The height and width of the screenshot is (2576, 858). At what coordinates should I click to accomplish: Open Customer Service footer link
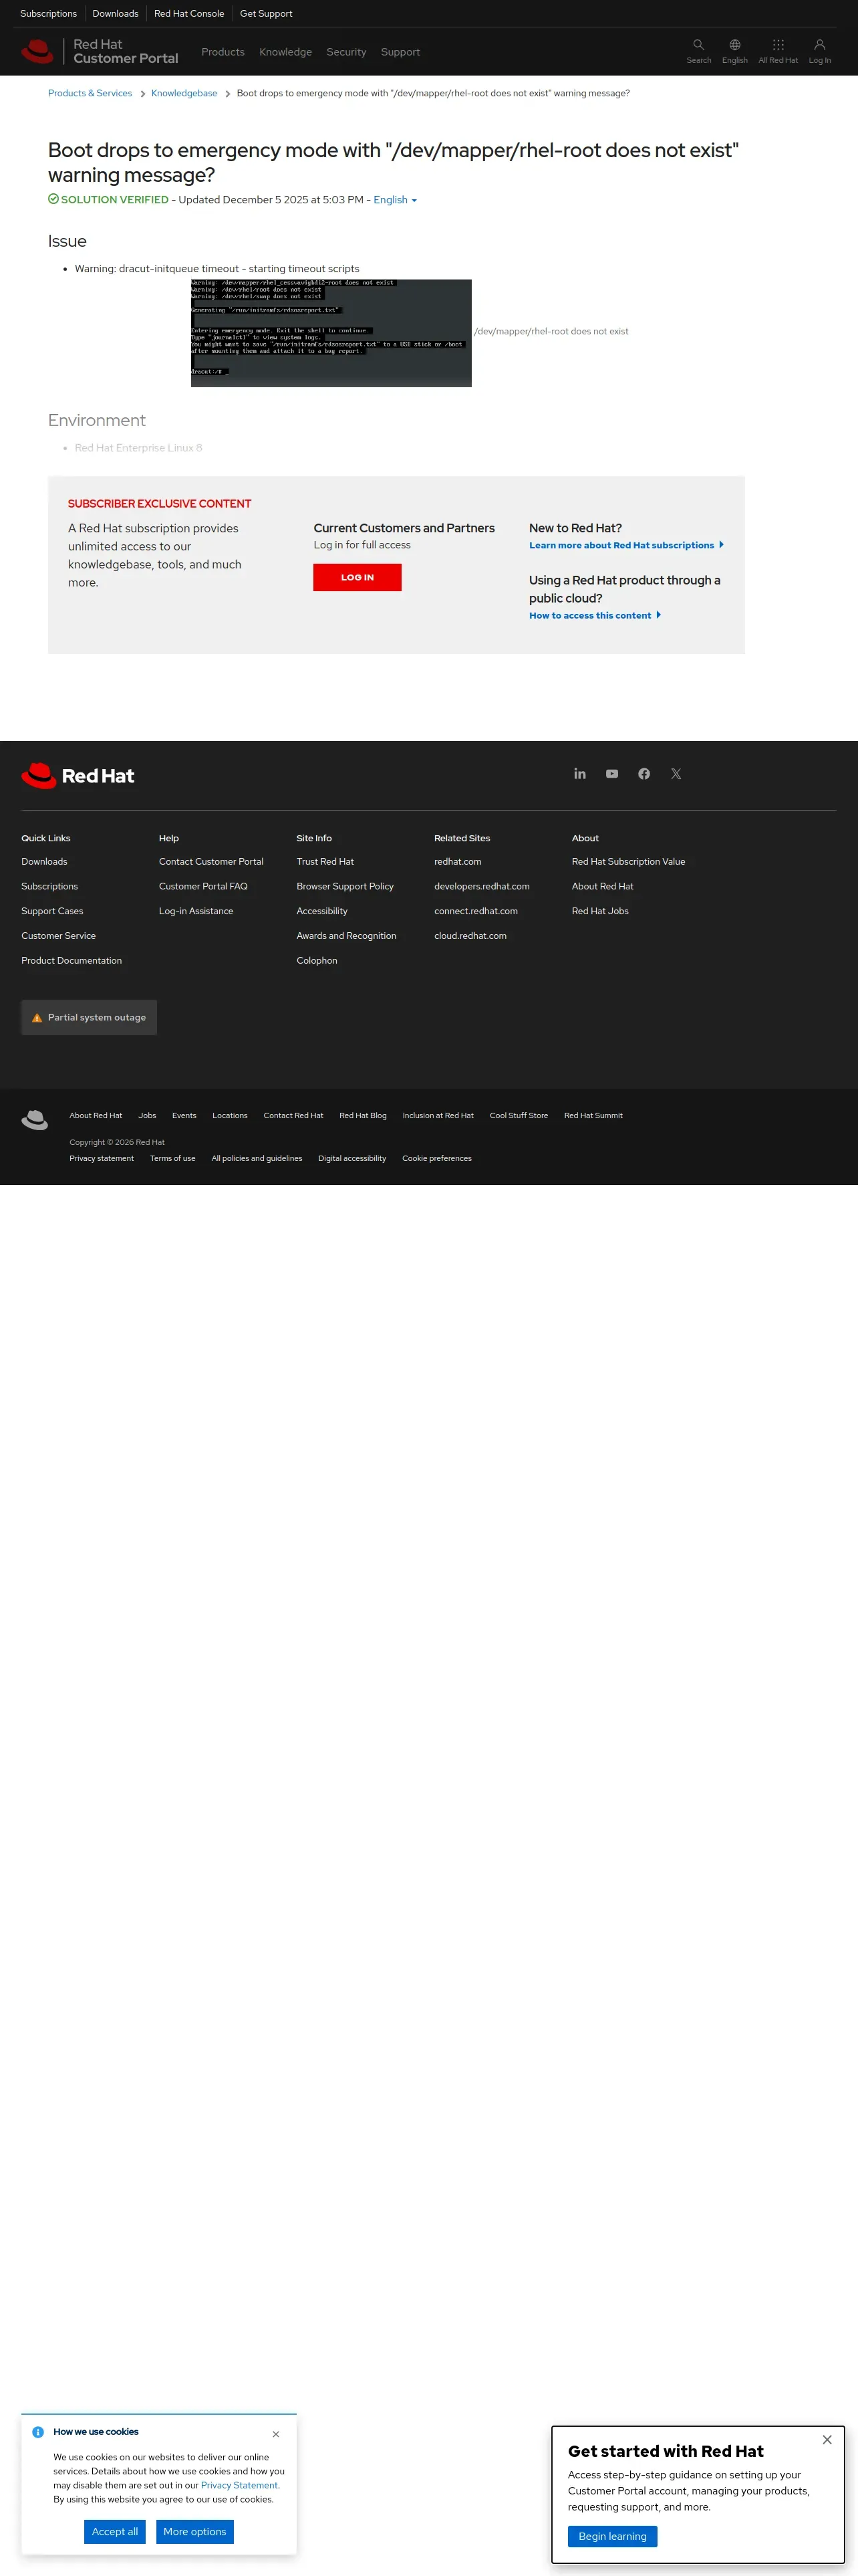pos(58,936)
